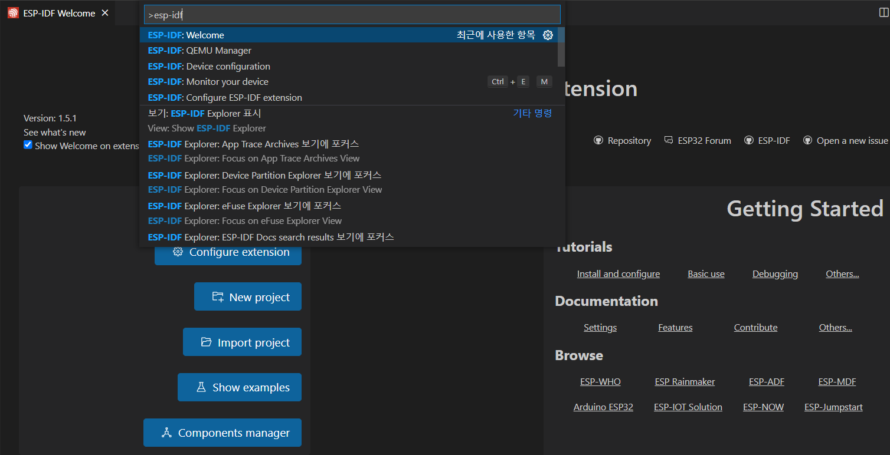Open the See what's new link
Viewport: 890px width, 455px height.
pos(55,132)
